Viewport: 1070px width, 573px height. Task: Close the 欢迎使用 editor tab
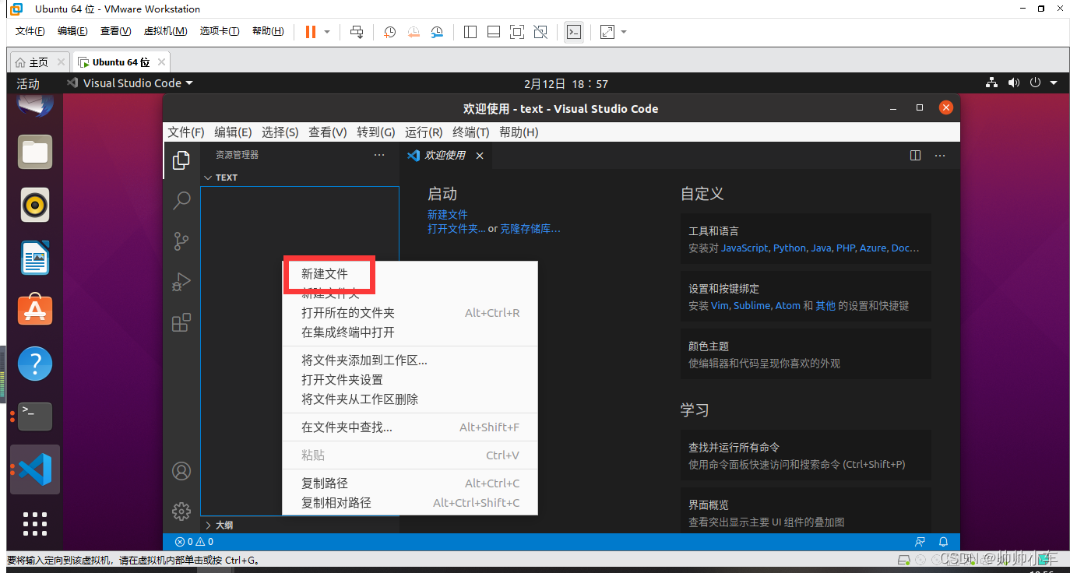480,156
